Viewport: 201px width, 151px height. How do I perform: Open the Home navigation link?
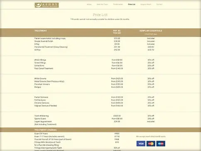click(x=89, y=4)
